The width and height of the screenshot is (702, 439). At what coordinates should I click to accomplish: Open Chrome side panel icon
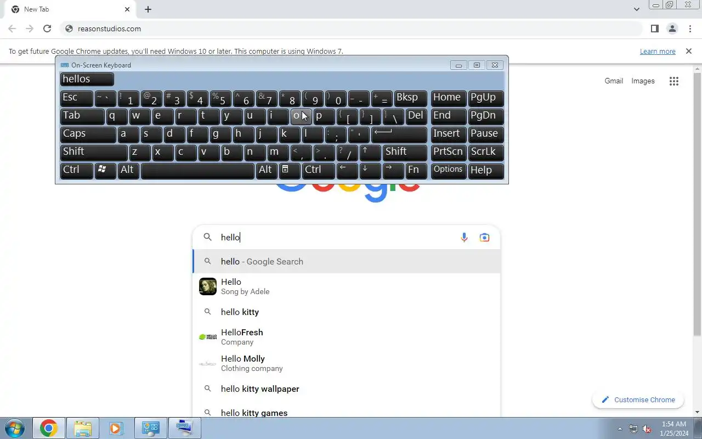pyautogui.click(x=654, y=29)
